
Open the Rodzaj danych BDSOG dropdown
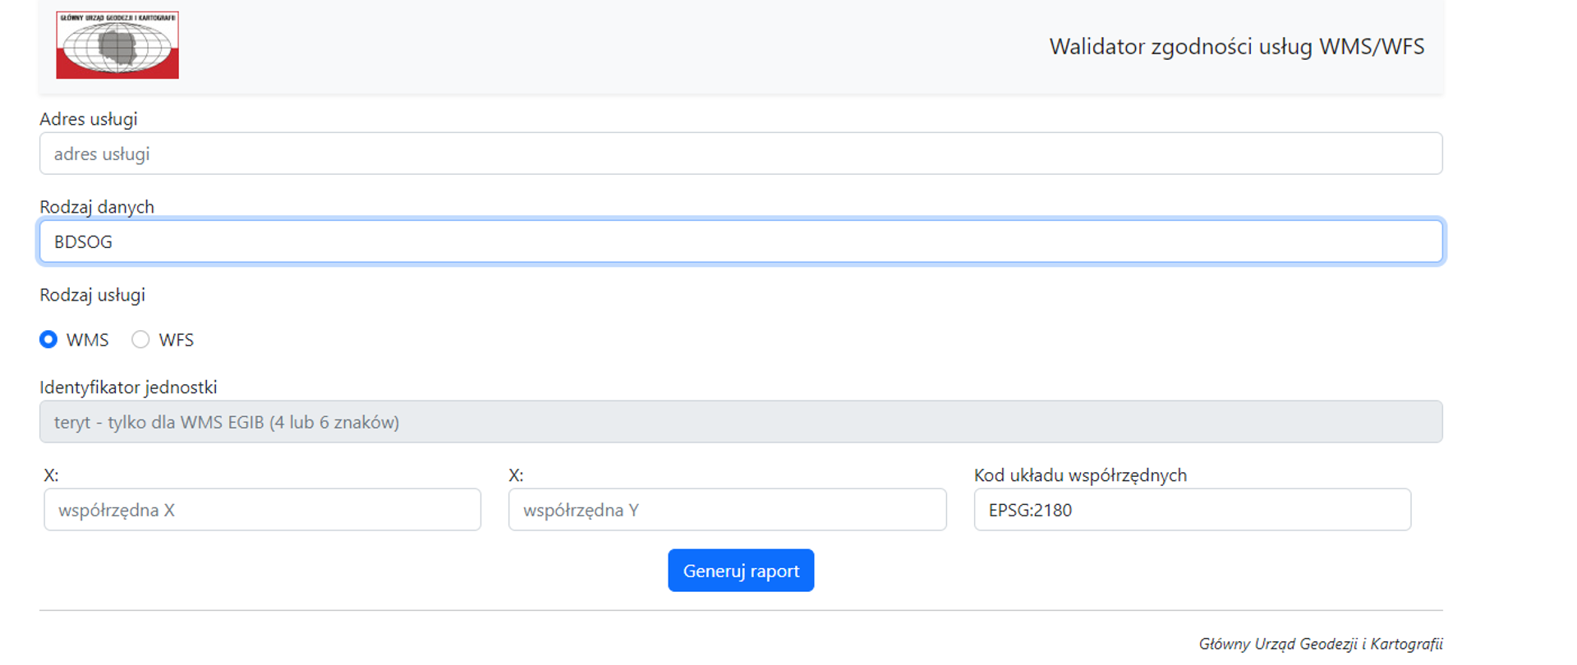(740, 241)
